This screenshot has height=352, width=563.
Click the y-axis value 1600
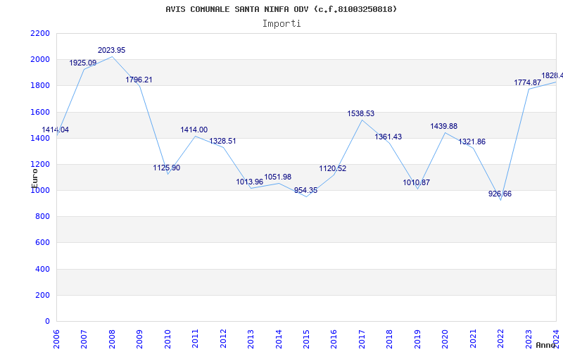[40, 112]
